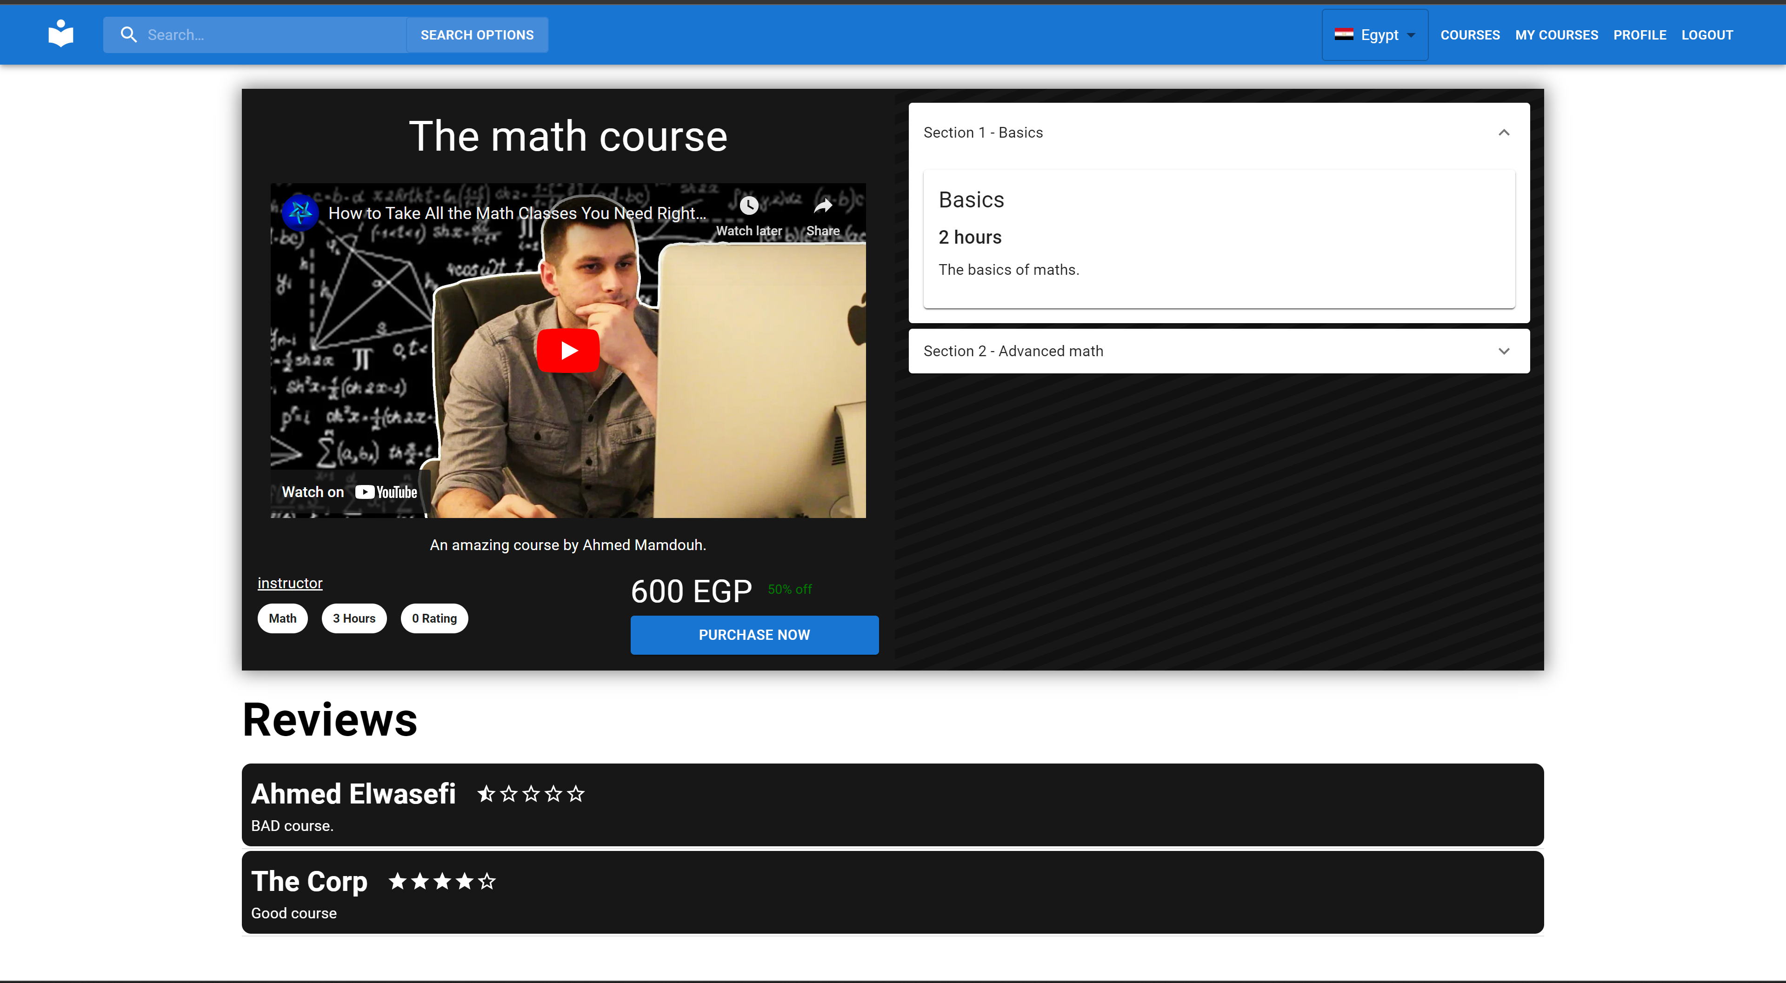Collapse Section 1 - Basics panel

click(x=1503, y=133)
